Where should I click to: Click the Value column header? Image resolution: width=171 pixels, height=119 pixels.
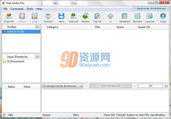(x=27, y=87)
